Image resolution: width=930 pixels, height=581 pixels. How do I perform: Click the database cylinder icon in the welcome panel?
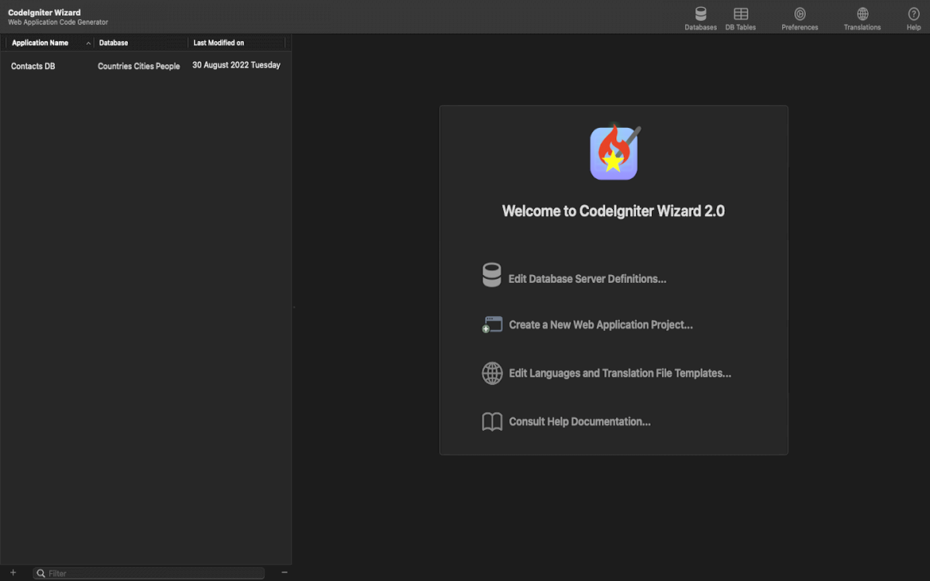coord(491,276)
